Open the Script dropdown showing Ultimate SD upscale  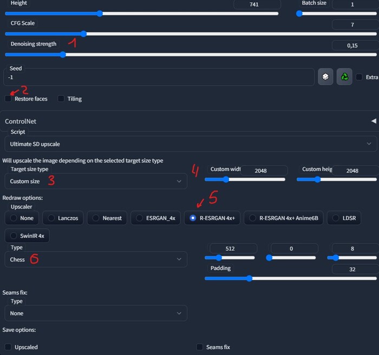point(191,144)
